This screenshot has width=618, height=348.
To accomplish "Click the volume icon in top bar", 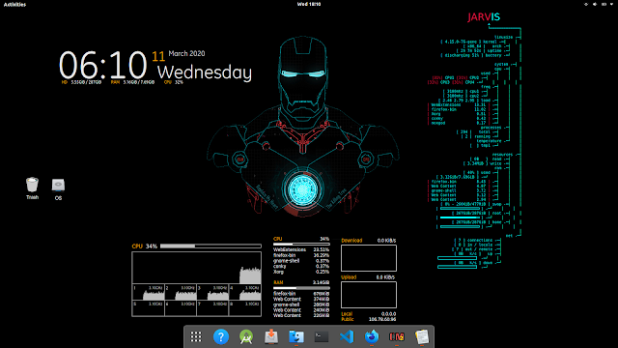I will (x=595, y=4).
